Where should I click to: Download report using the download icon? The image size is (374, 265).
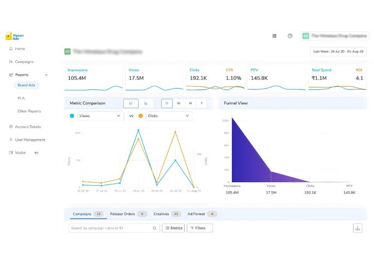[358, 228]
